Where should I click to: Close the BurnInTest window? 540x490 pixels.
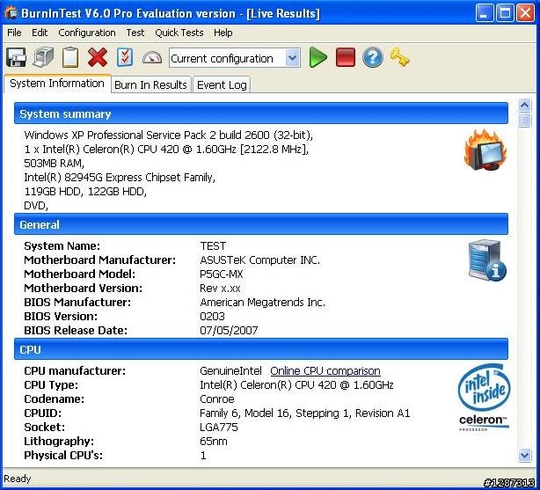(525, 13)
